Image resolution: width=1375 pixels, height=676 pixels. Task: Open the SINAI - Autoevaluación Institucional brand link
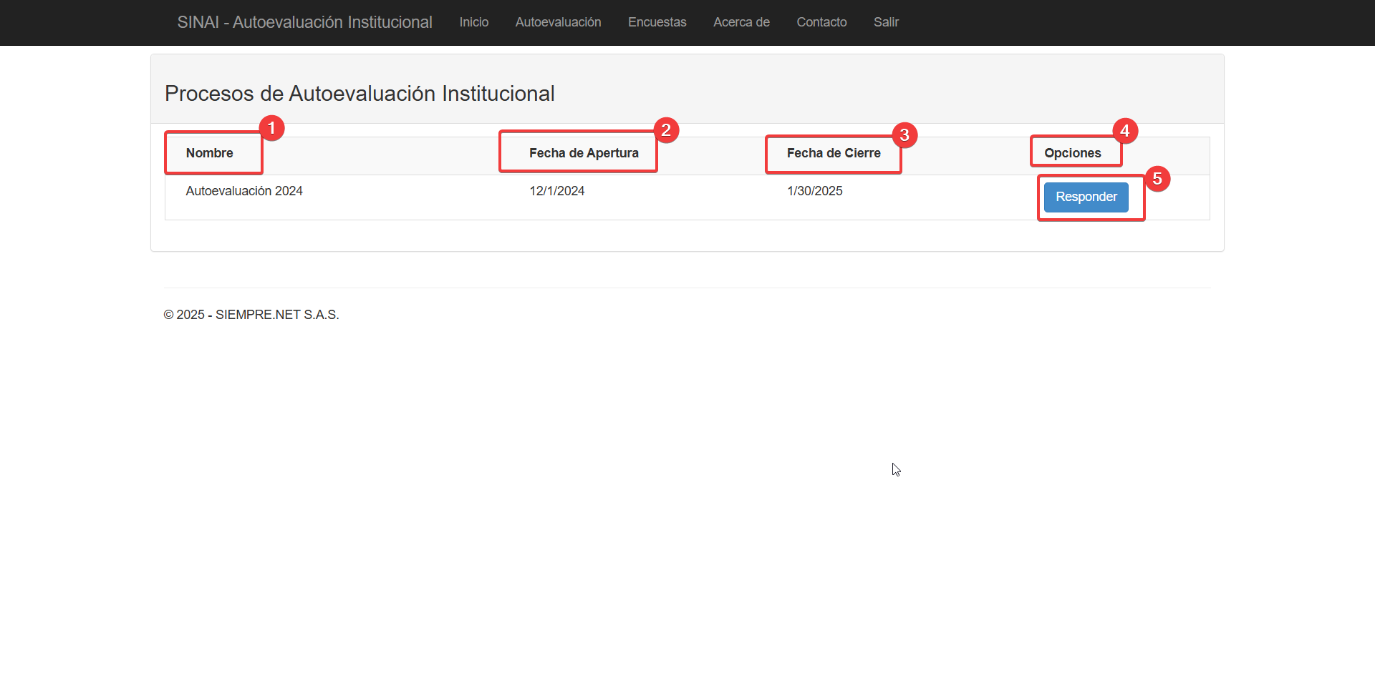(304, 22)
